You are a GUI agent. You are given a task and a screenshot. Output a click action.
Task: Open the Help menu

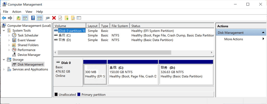pyautogui.click(x=40, y=12)
